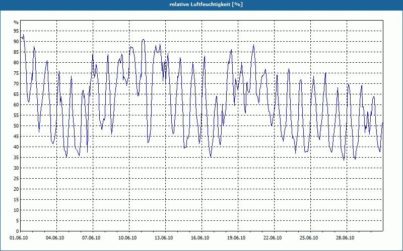Select the y-axis value 10

point(16,210)
